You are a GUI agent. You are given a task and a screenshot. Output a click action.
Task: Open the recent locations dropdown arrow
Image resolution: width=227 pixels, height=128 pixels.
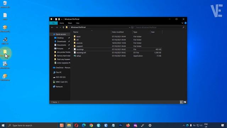coord(60,27)
